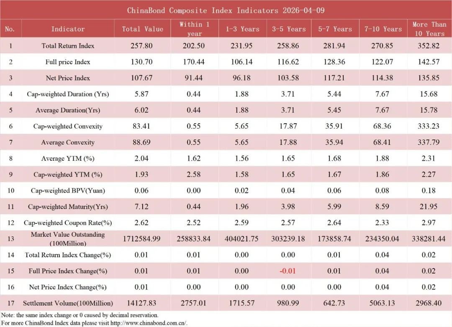Click the Total Return Index row label
This screenshot has width=452, height=327.
68,46
